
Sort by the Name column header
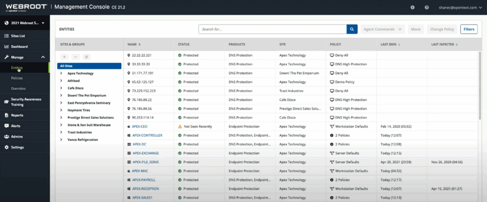tap(134, 44)
